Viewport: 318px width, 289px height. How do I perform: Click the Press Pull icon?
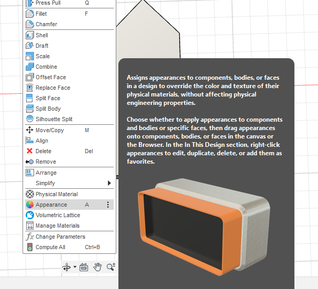pyautogui.click(x=30, y=3)
